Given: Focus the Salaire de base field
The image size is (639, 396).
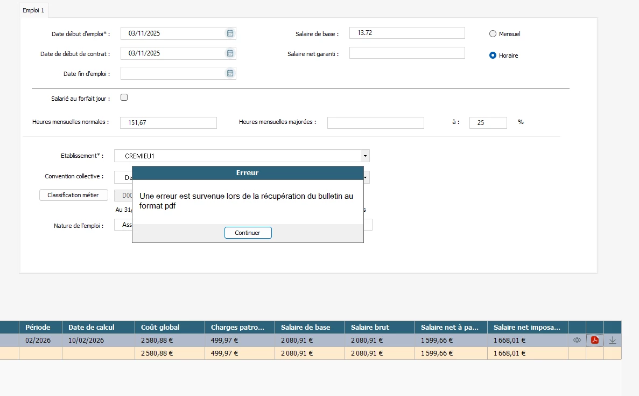Looking at the screenshot, I should [x=407, y=33].
